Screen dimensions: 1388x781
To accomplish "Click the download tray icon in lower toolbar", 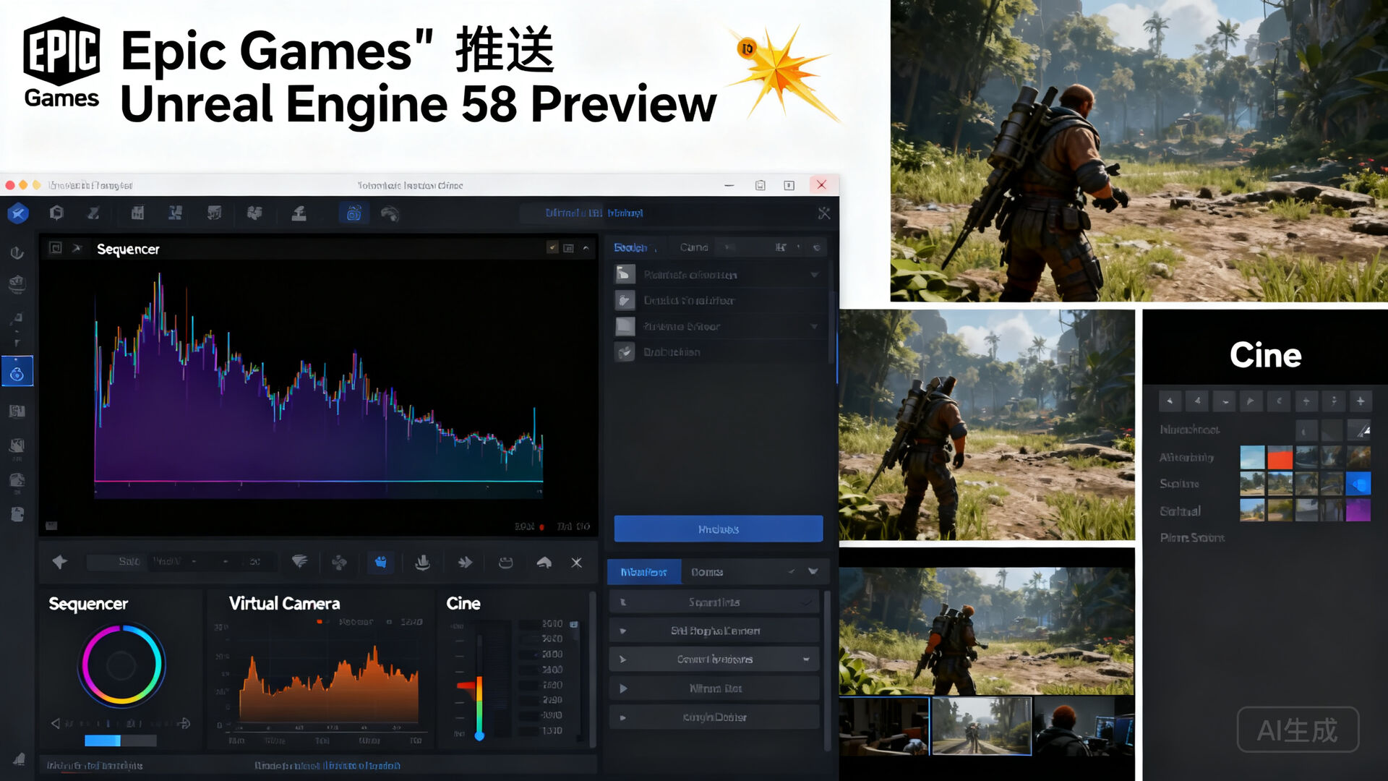I will [x=423, y=562].
